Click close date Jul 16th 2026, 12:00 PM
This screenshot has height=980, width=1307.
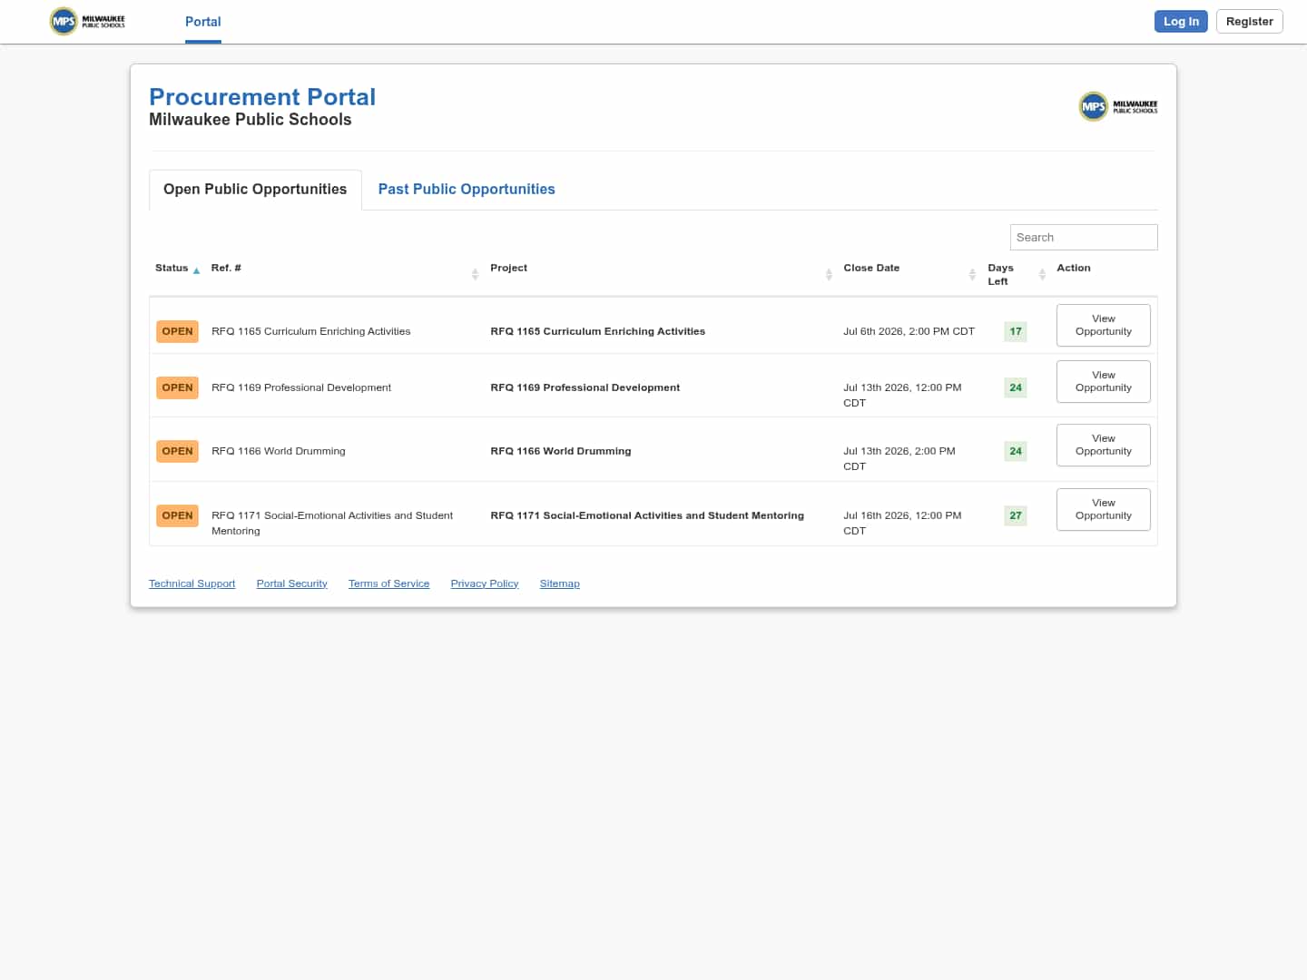pos(902,523)
